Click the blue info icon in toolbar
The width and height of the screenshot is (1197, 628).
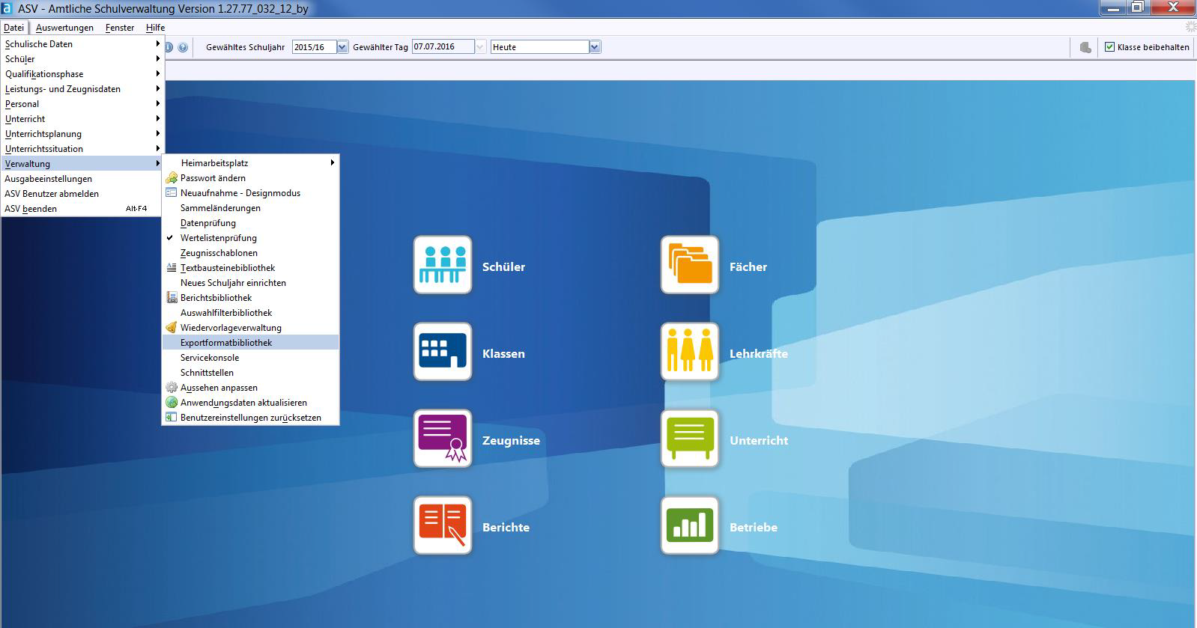(169, 47)
